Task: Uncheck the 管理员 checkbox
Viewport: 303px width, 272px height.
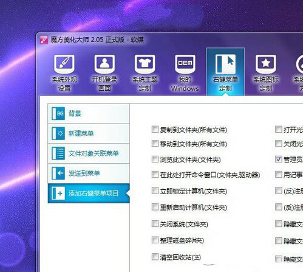Action: (x=279, y=159)
